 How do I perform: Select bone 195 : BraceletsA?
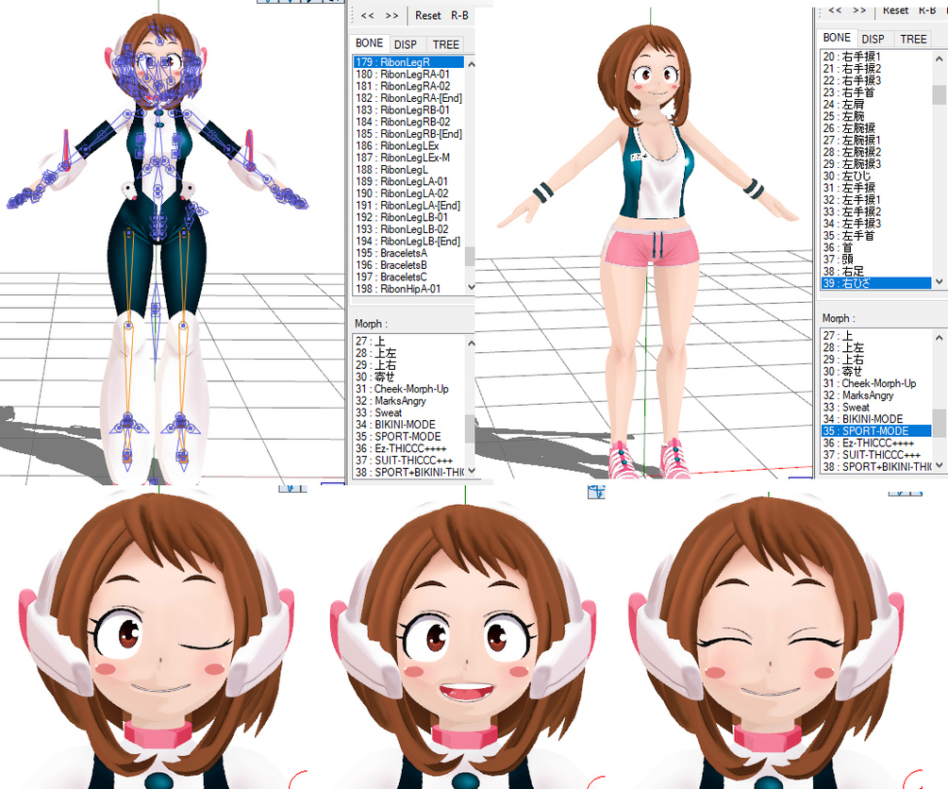408,253
